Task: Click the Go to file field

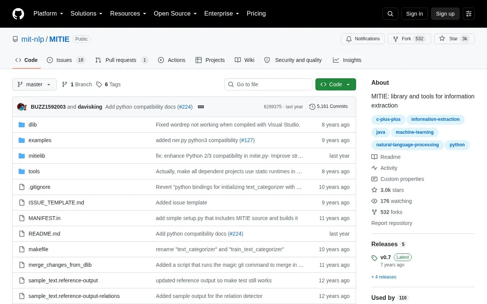Action: pos(268,84)
